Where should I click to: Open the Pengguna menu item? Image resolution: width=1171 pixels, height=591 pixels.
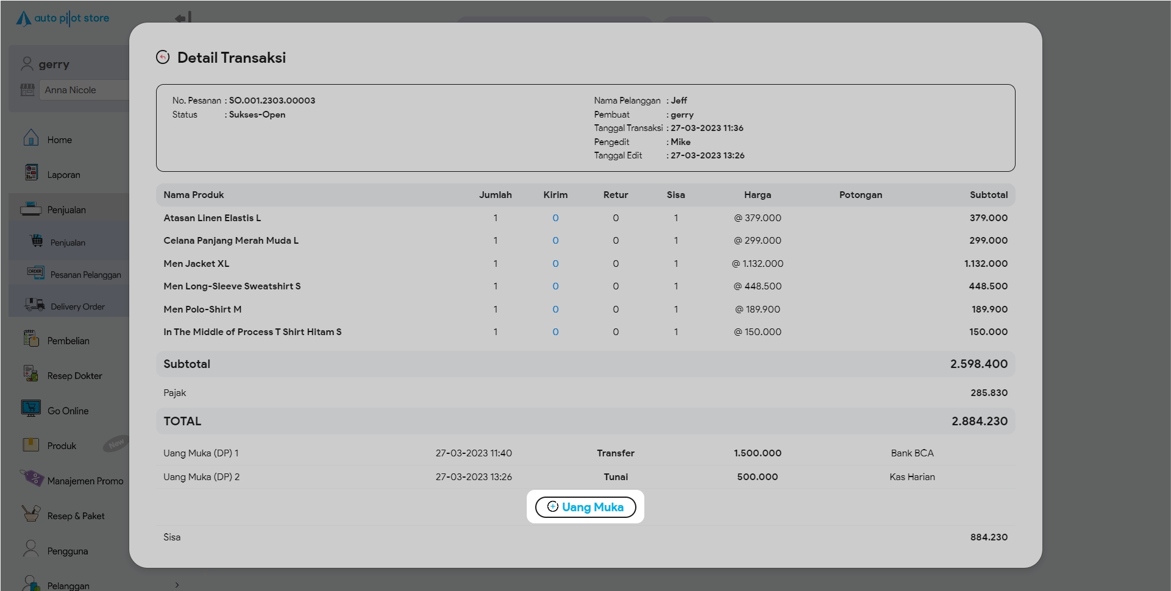pyautogui.click(x=67, y=551)
